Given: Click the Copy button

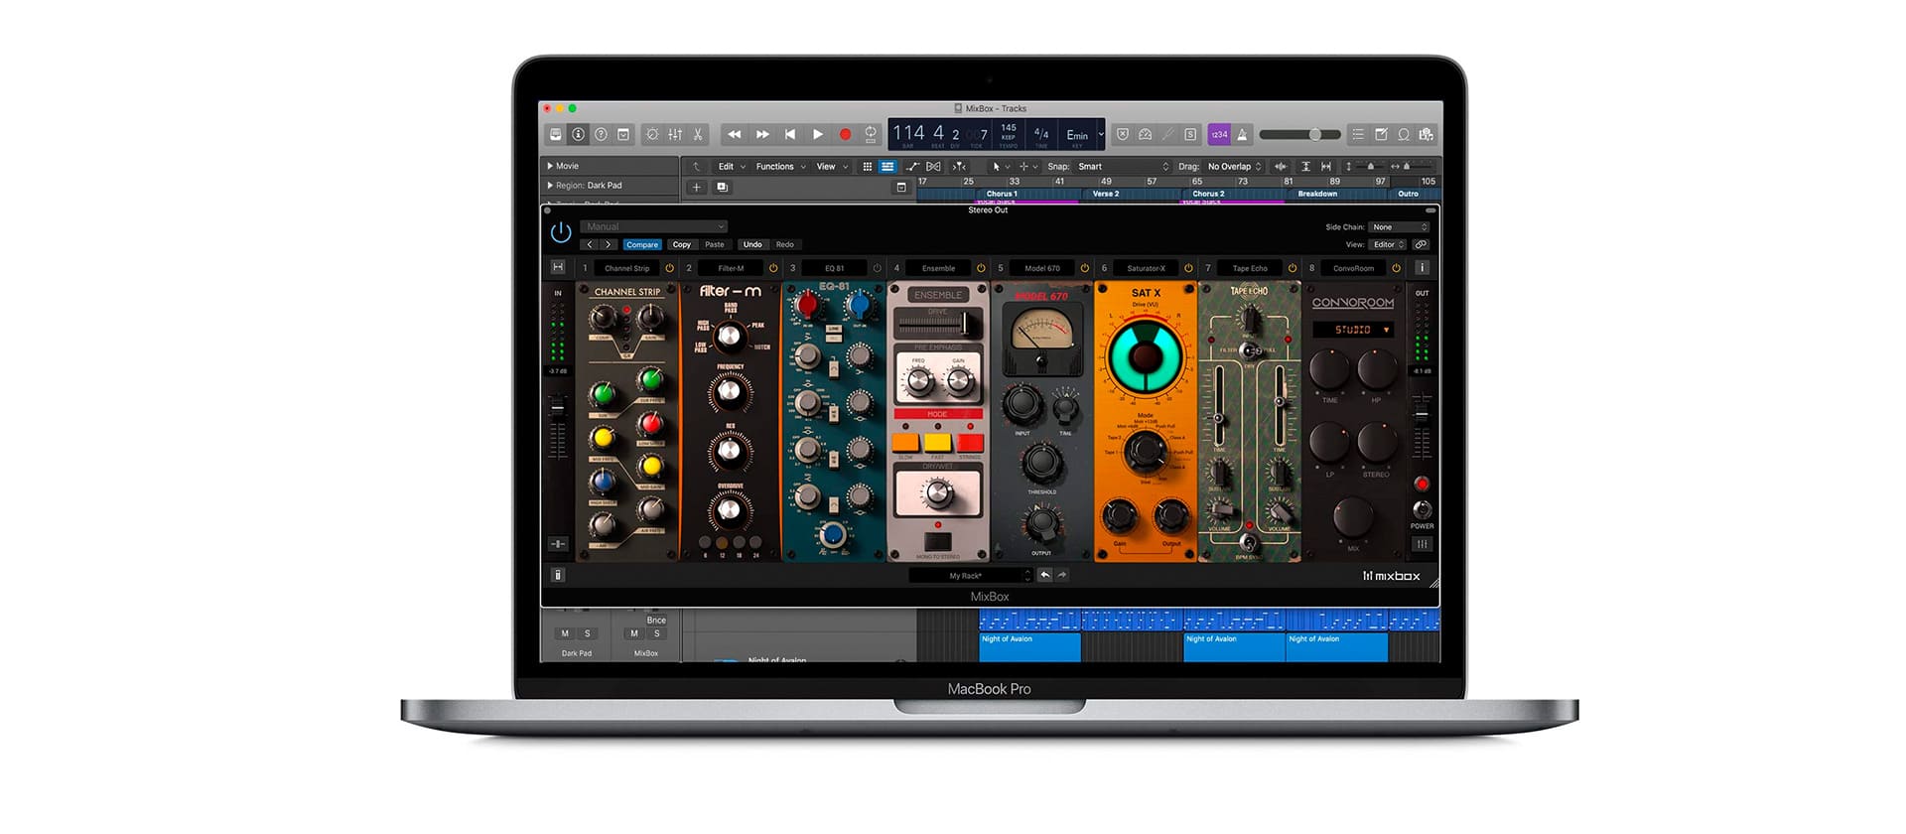Looking at the screenshot, I should [x=681, y=244].
